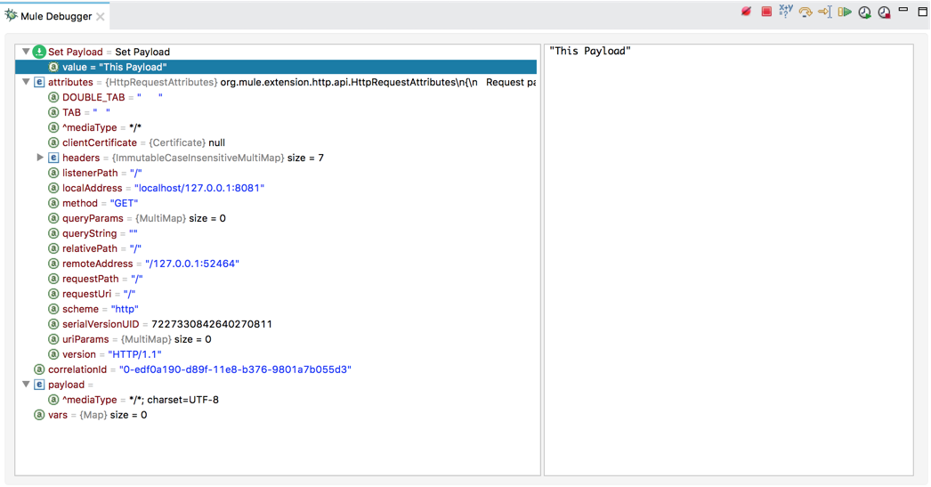This screenshot has height=487, width=931.
Task: Collapse the Set Payload tree node
Action: (x=26, y=52)
